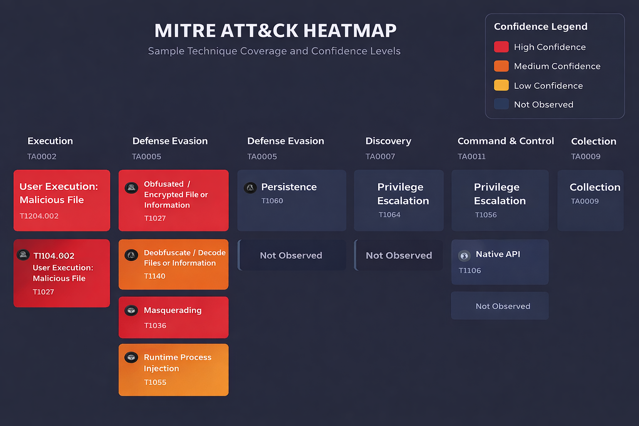The image size is (639, 426).
Task: Click the icon on the Obfusated / Encrypted File card
Action: click(x=131, y=188)
